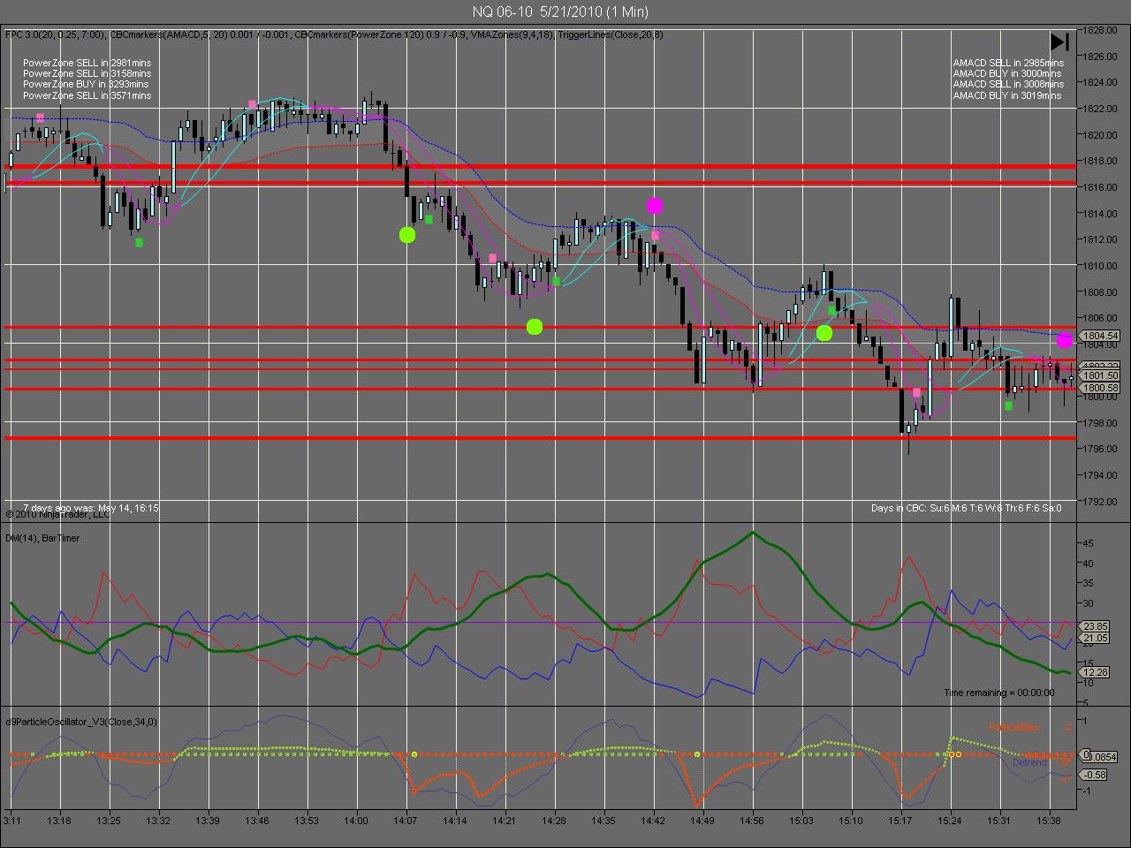Click the text PowerZone BUY in 3293mins
Screen dimensions: 1131x848
click(x=86, y=84)
